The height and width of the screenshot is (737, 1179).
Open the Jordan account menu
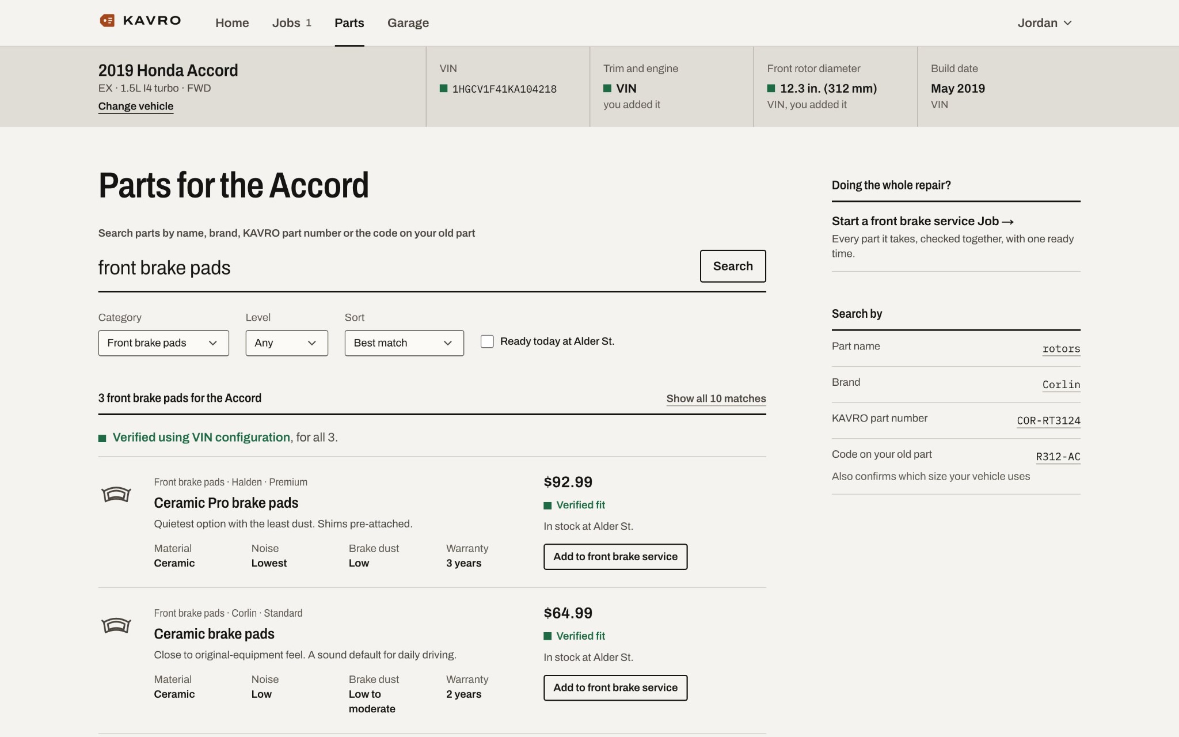coord(1044,23)
